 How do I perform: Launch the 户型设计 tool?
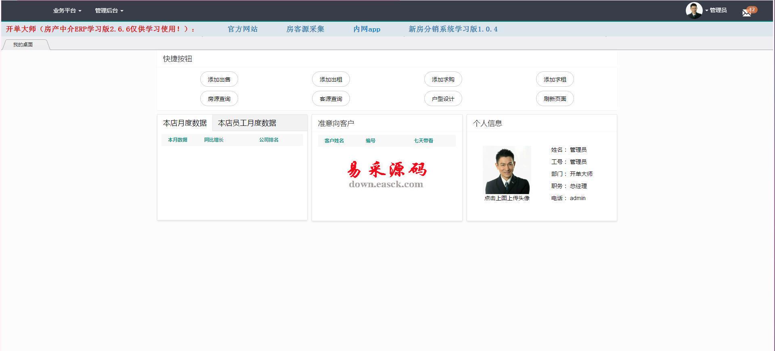(x=443, y=99)
